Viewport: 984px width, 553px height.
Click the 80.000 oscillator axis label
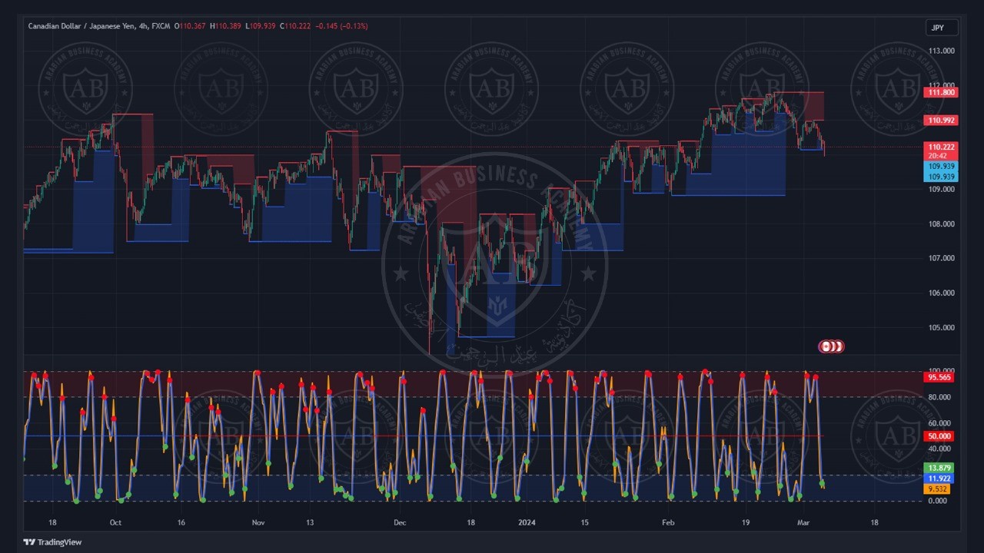point(939,397)
